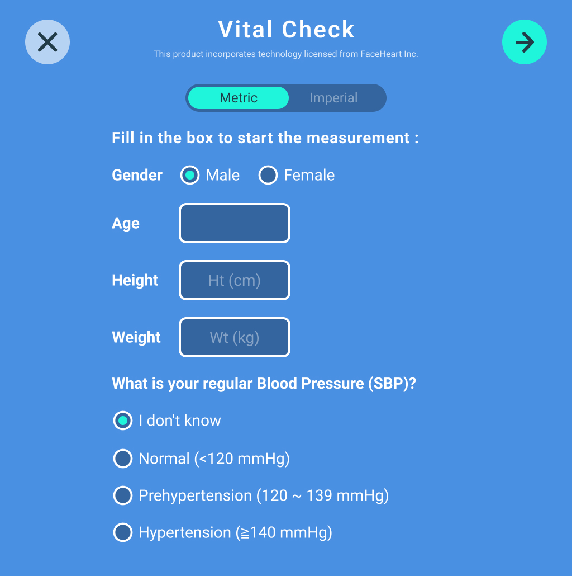572x576 pixels.
Task: Select Hypertension (≧140 mmHg) option
Action: pyautogui.click(x=122, y=532)
